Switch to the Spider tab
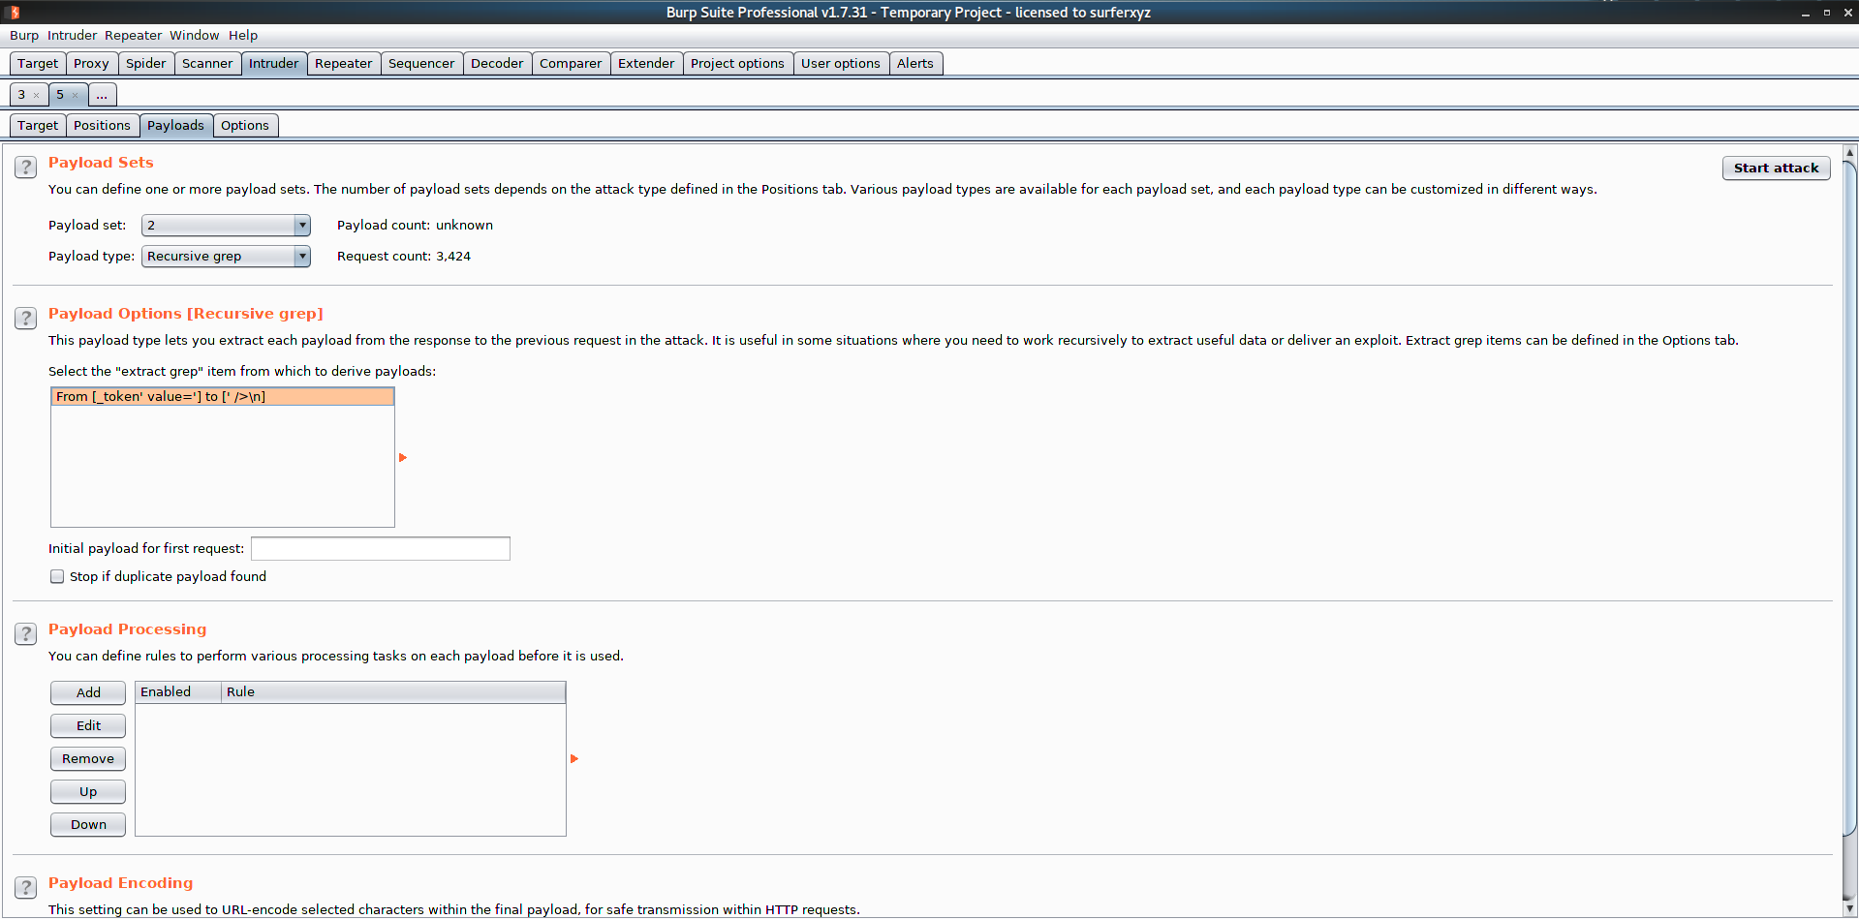 [x=146, y=63]
